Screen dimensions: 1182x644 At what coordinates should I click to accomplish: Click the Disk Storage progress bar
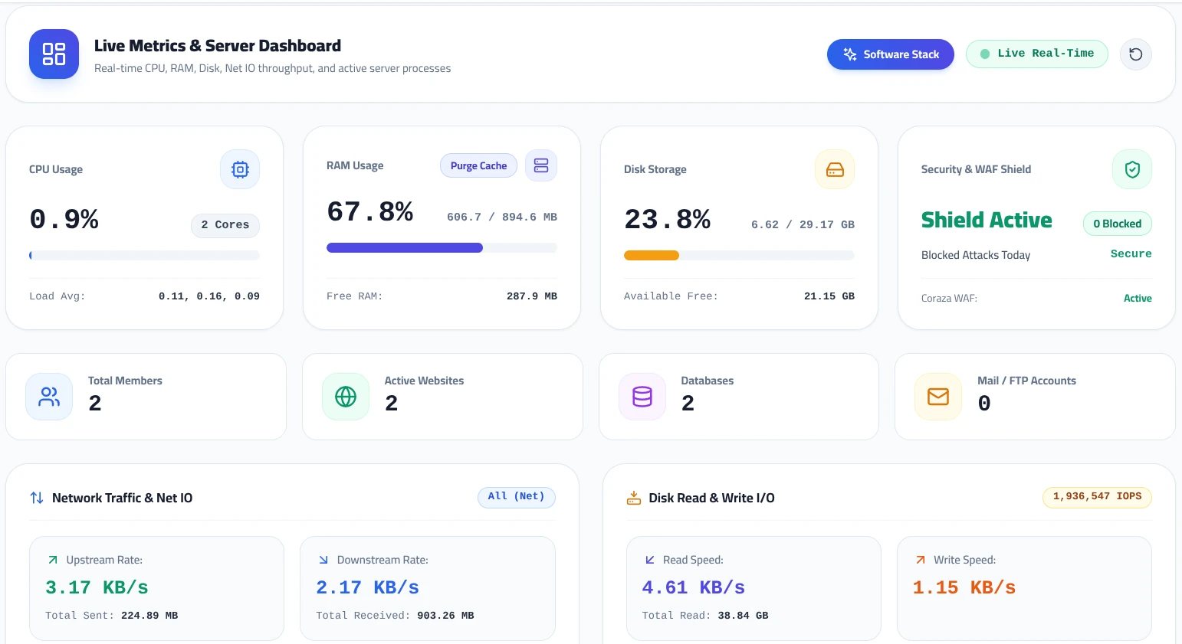tap(739, 255)
